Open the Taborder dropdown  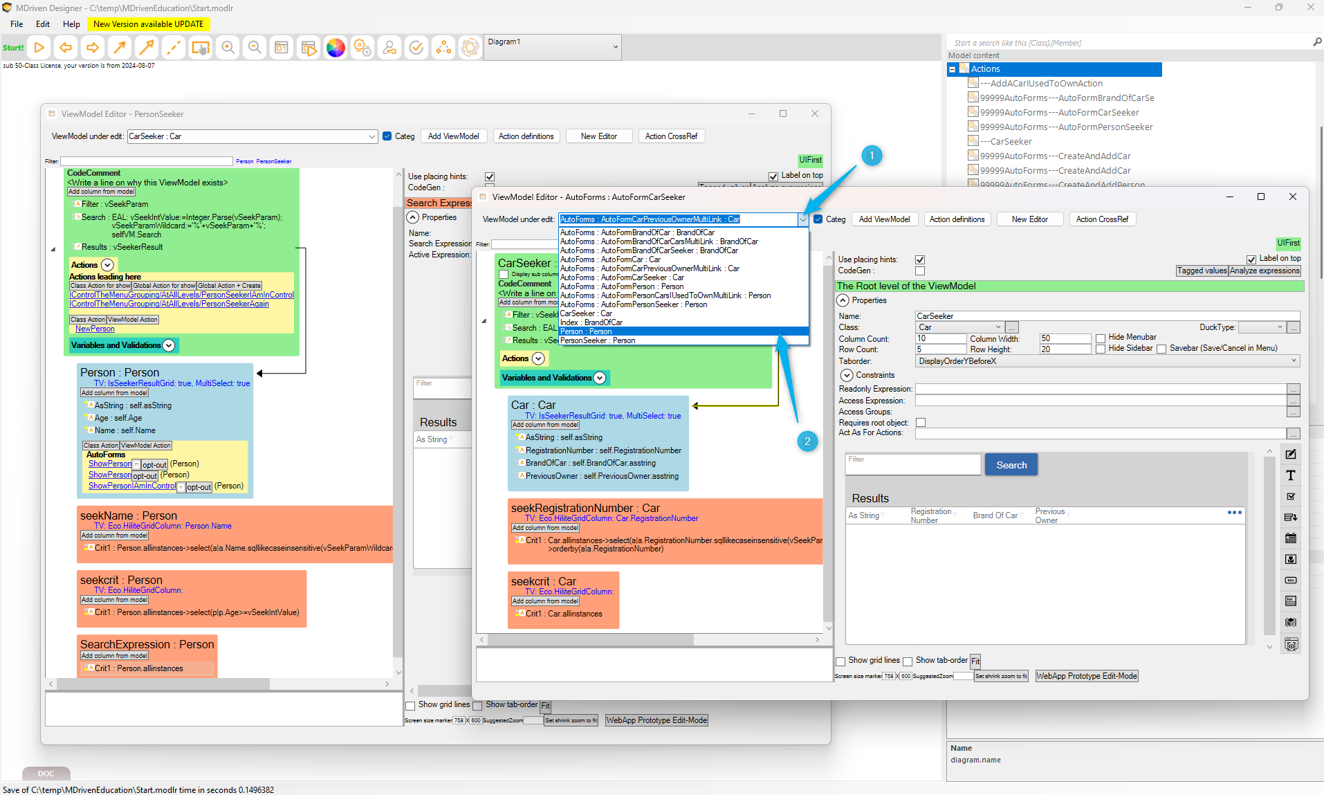1294,361
